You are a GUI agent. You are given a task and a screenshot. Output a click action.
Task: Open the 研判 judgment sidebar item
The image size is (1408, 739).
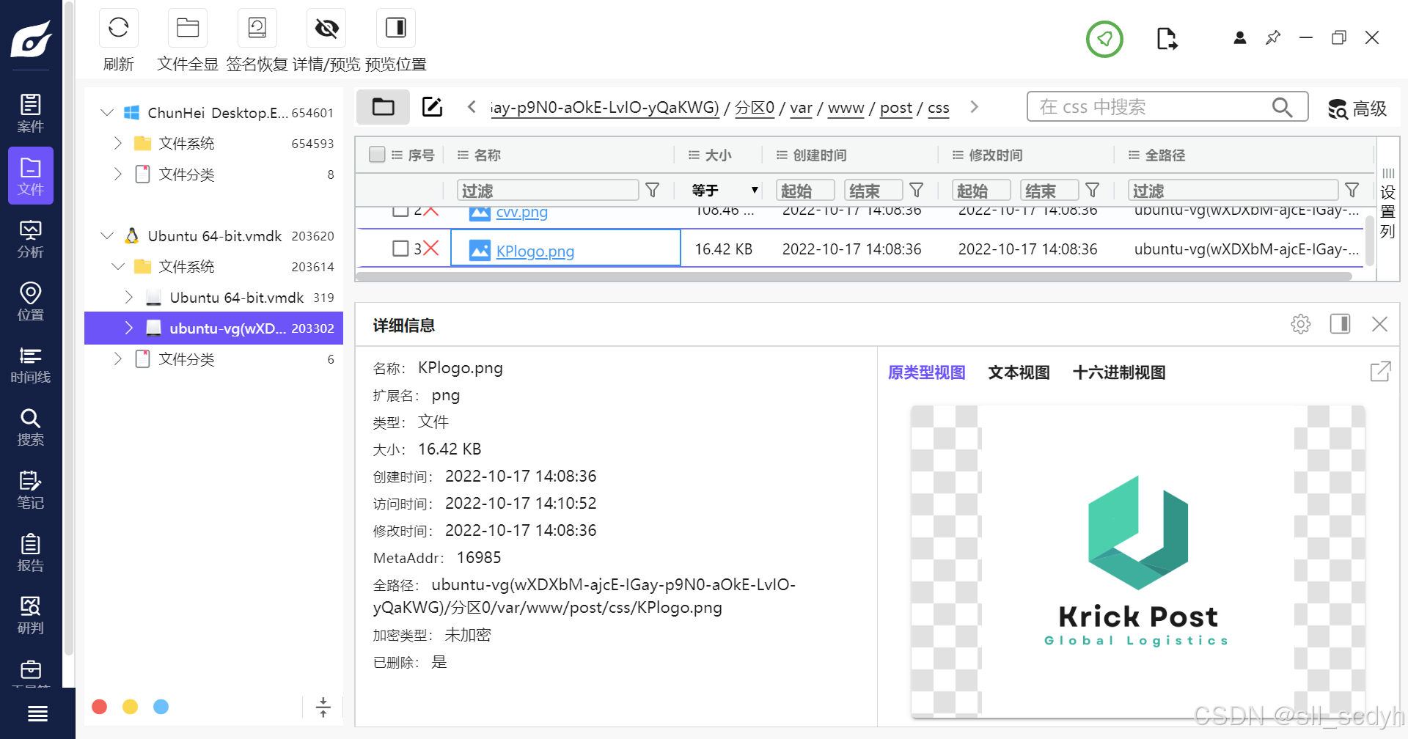click(x=31, y=616)
